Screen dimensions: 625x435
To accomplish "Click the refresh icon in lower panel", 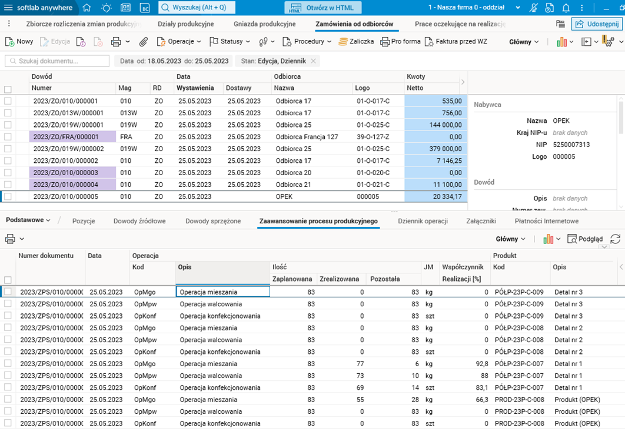I will click(x=615, y=239).
